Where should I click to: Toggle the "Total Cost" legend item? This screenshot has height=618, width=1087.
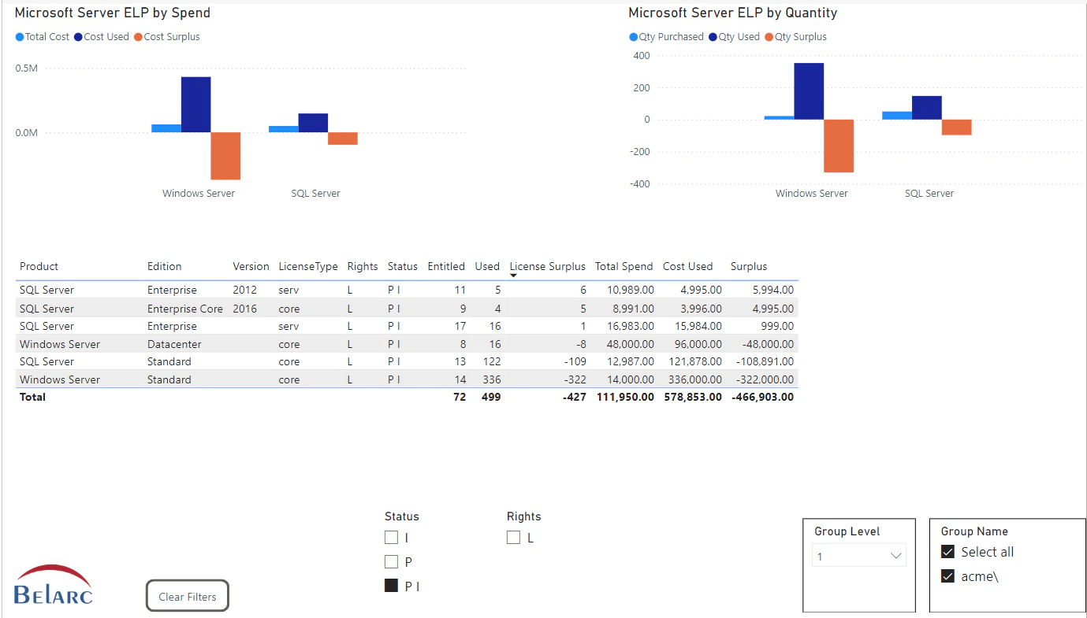point(42,36)
